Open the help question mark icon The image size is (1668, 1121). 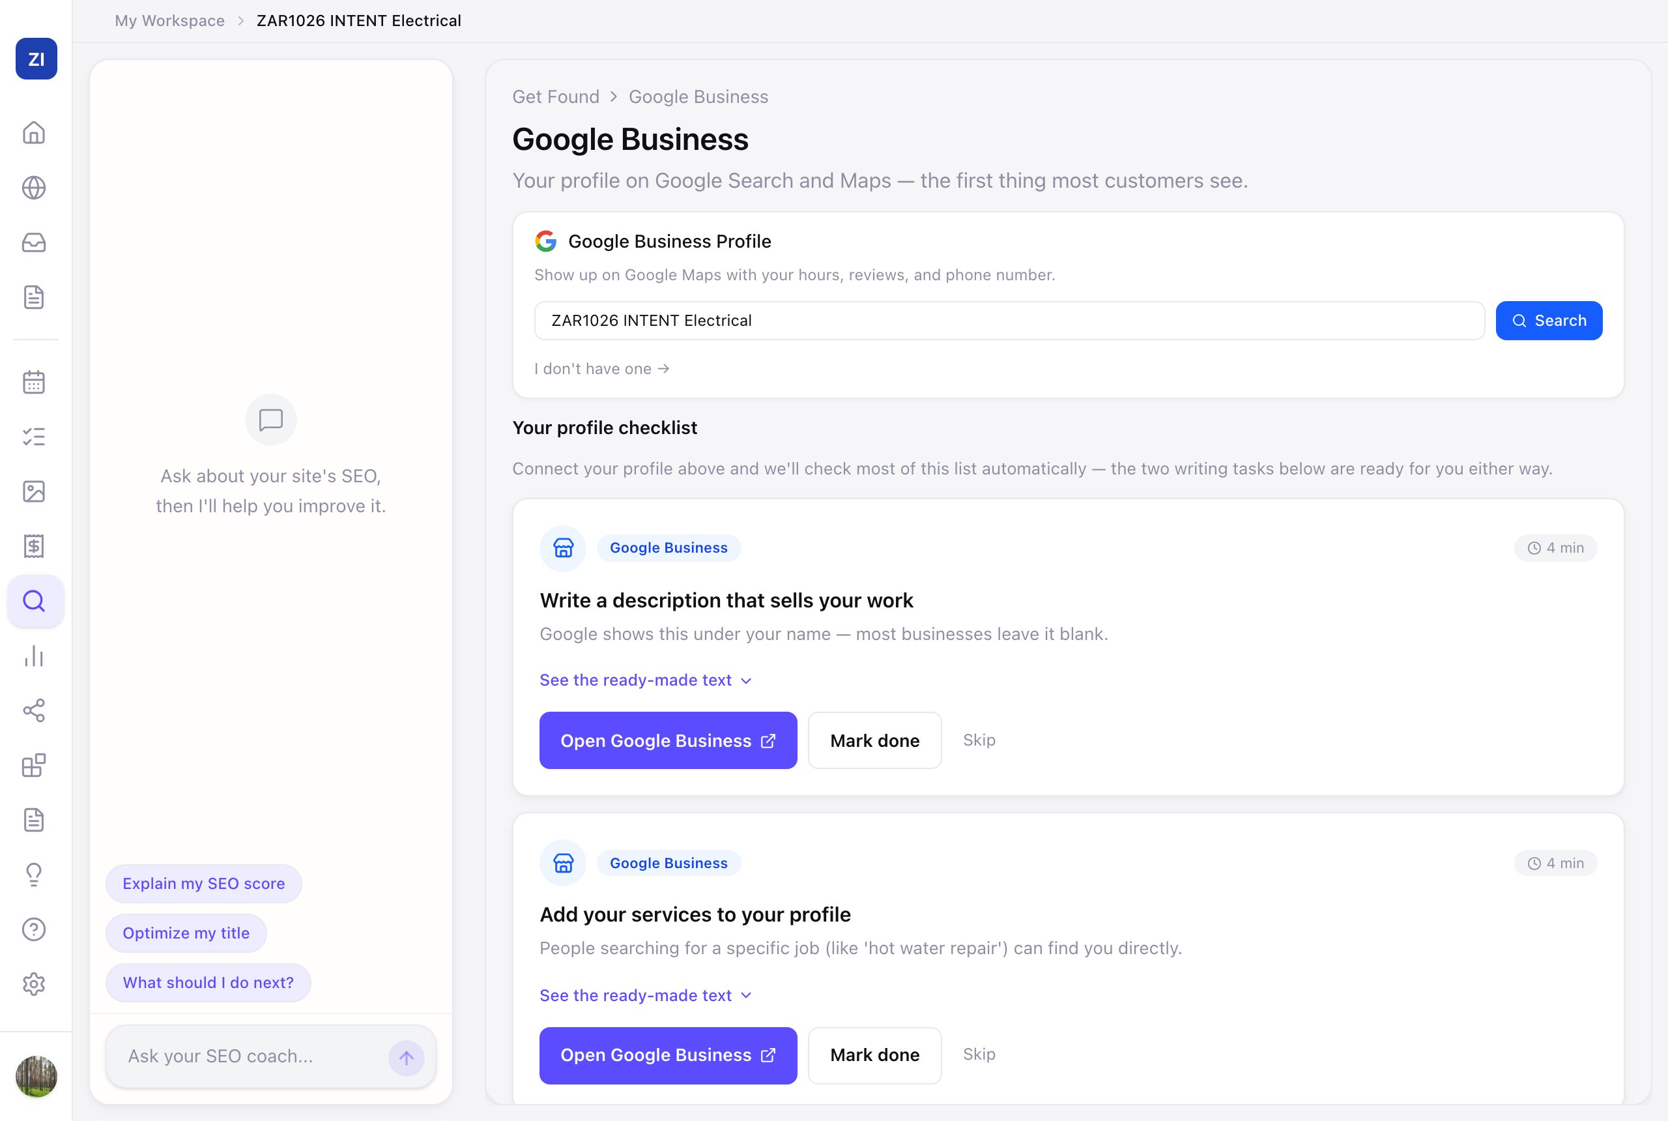(34, 929)
